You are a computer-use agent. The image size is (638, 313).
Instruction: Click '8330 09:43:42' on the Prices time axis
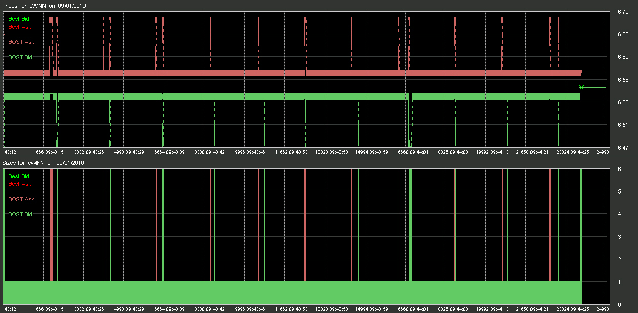tap(210, 152)
